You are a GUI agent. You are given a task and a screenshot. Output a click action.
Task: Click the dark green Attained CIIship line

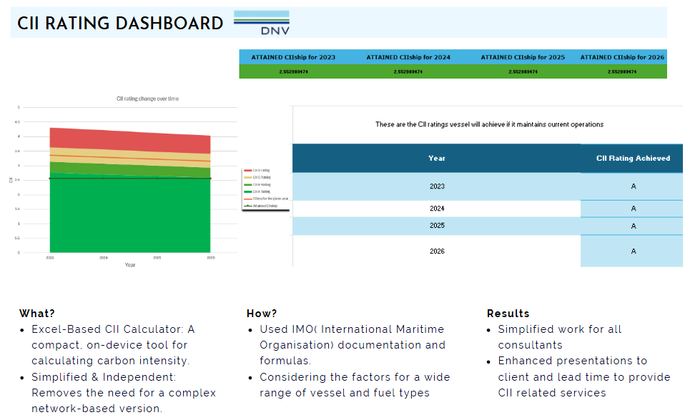click(x=130, y=178)
